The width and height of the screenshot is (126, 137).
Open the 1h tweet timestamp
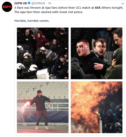pyautogui.click(x=49, y=3)
